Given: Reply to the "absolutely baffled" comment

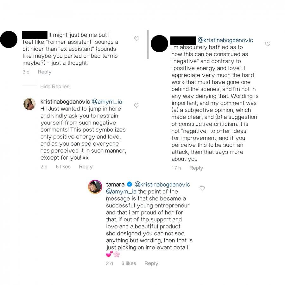Looking at the screenshot, I should pos(196,168).
